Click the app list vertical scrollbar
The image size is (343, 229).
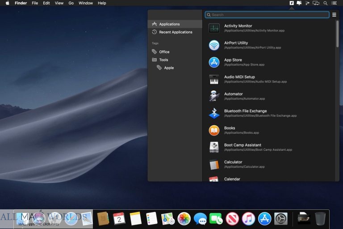(x=337, y=34)
